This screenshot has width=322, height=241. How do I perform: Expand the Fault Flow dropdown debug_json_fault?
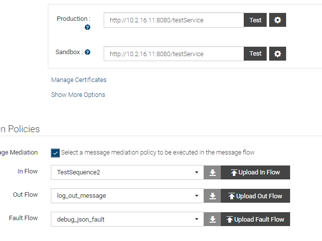tap(127, 219)
